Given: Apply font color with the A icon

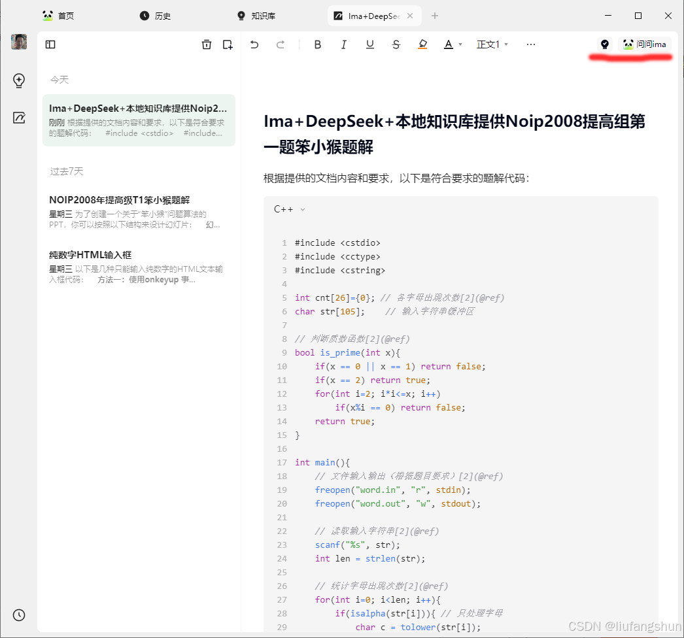Looking at the screenshot, I should [x=449, y=44].
